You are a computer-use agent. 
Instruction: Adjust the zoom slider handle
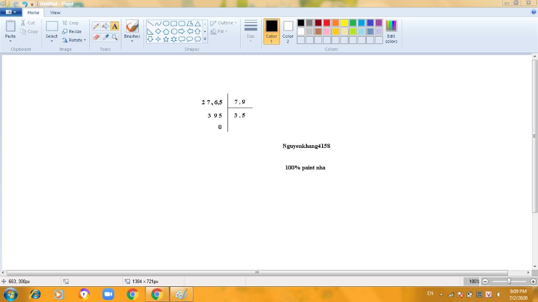coord(509,282)
